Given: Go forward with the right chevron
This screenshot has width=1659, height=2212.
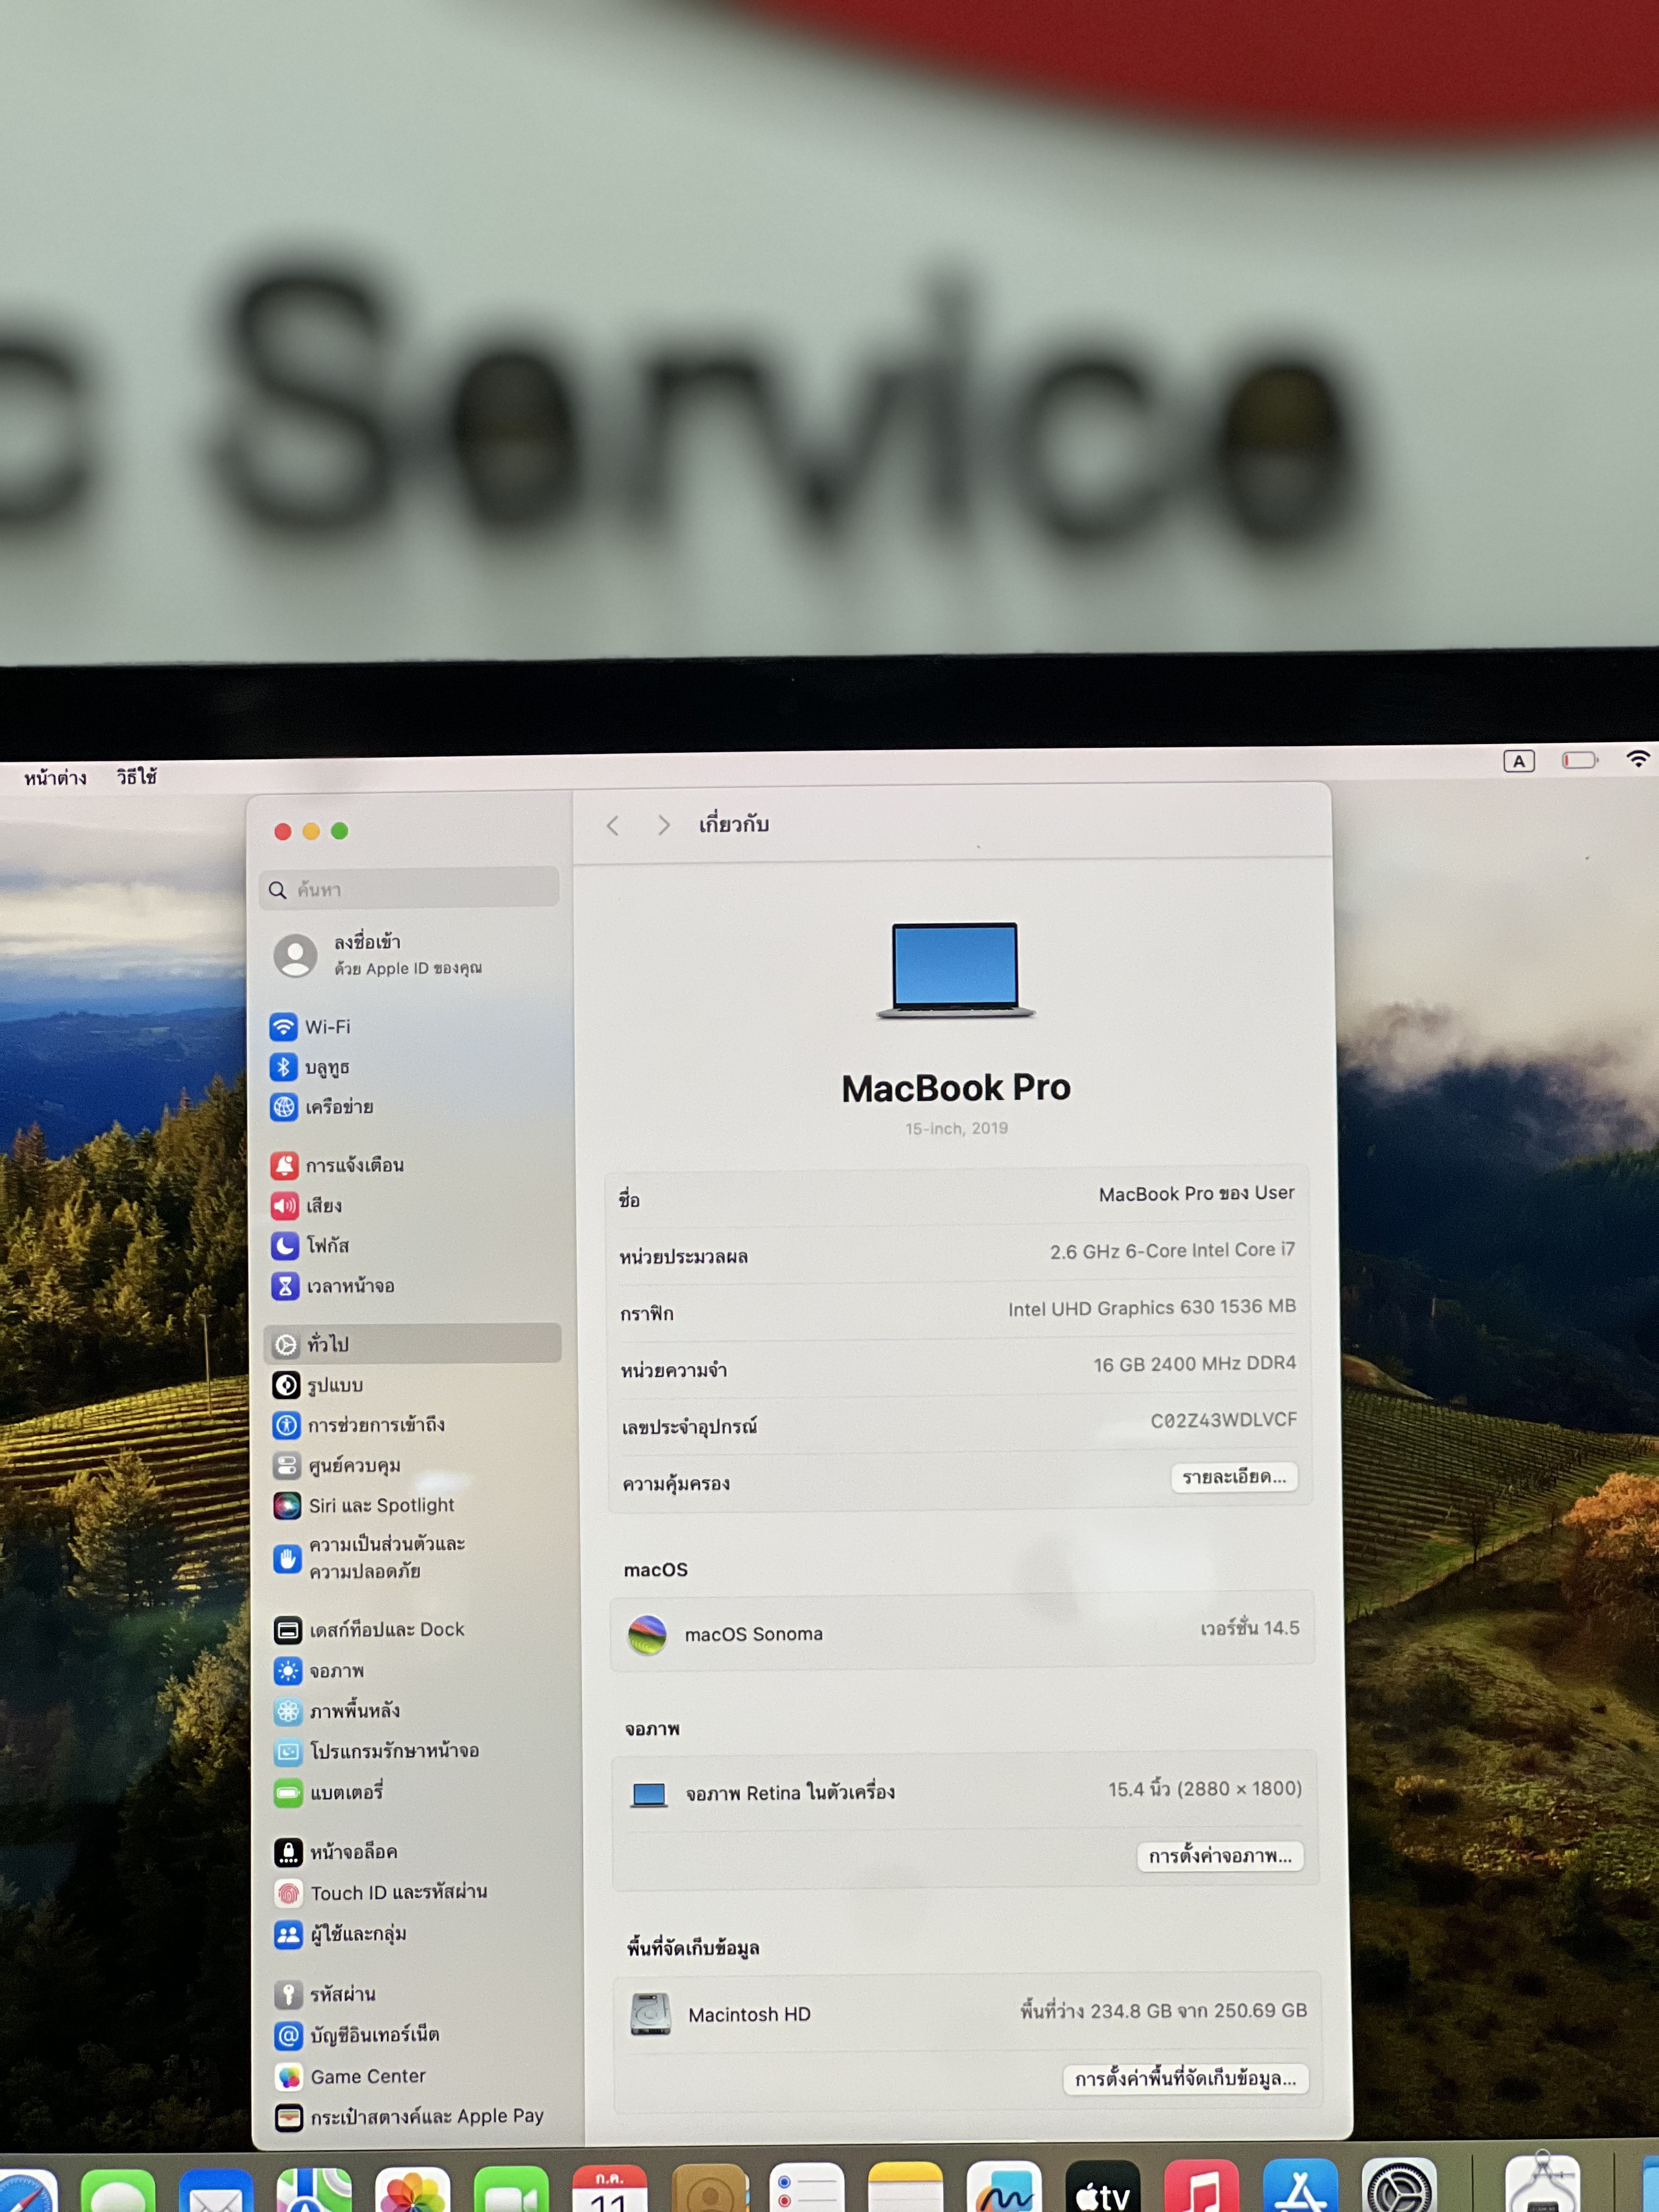Looking at the screenshot, I should tap(663, 825).
